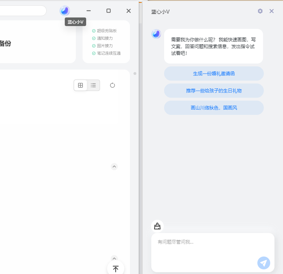This screenshot has height=274, width=283.
Task: Click the 备份 heading text
Action: tap(5, 44)
